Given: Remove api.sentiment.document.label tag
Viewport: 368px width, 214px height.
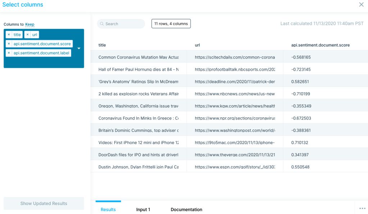Looking at the screenshot, I should click(9, 53).
